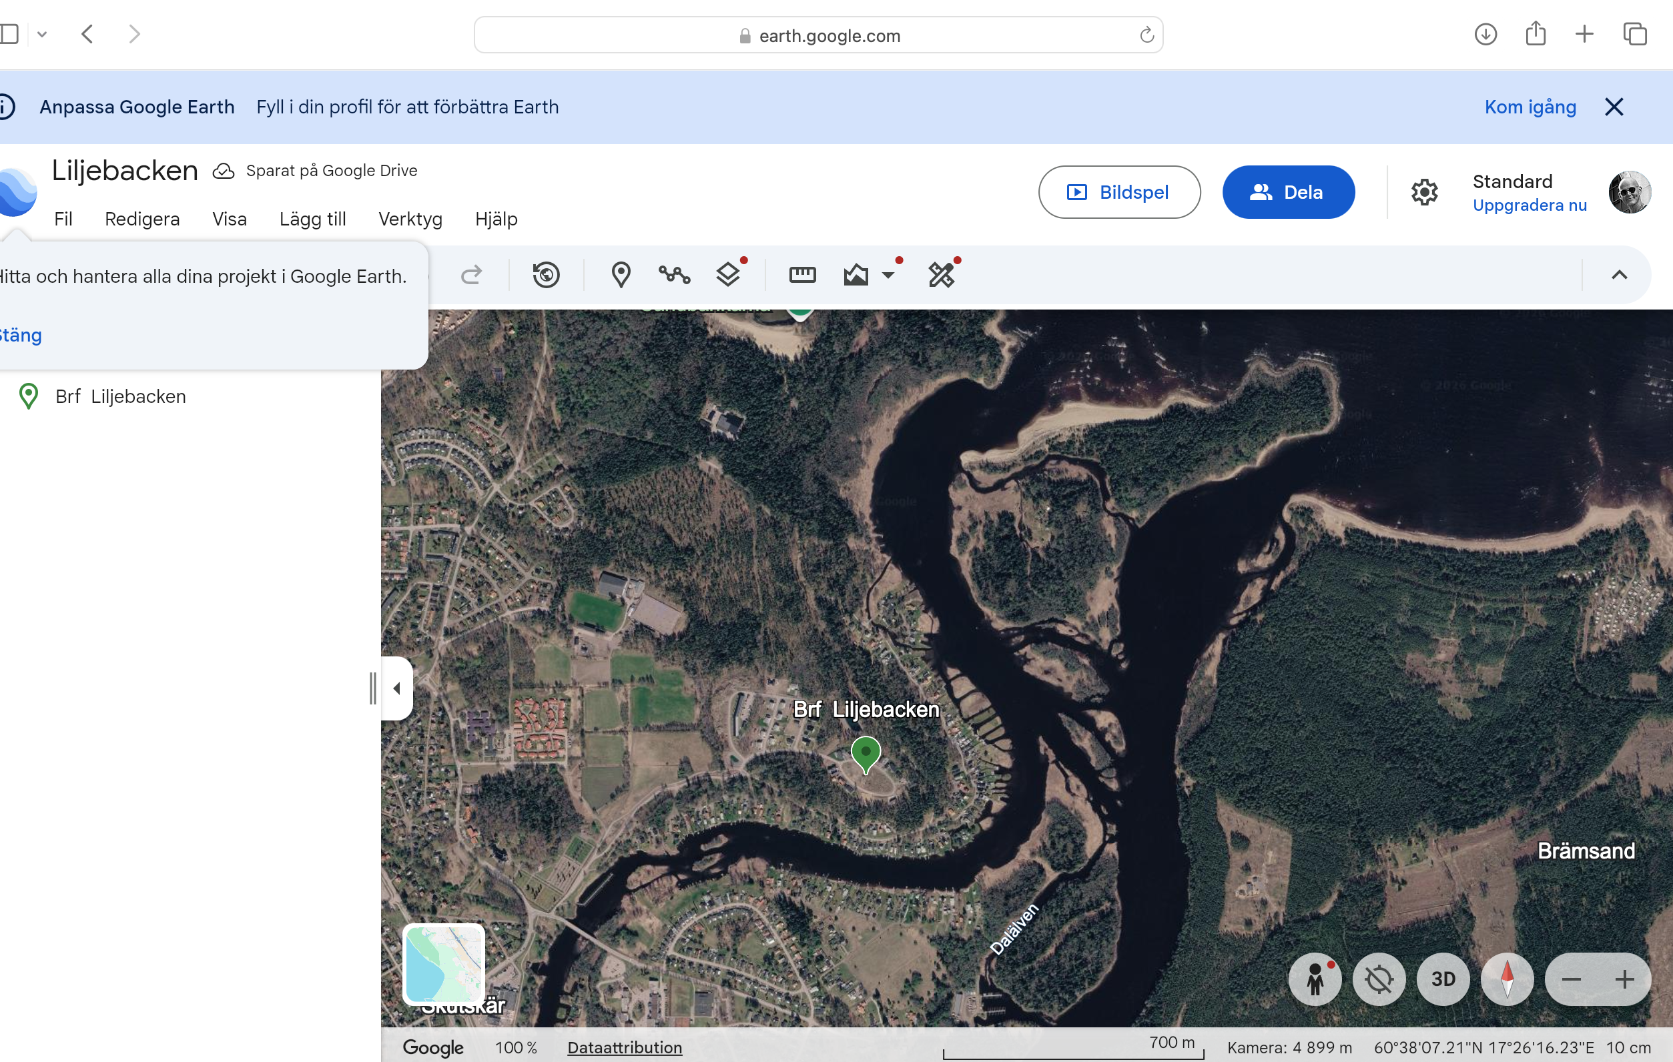Open the map style thumbnail

coord(444,964)
